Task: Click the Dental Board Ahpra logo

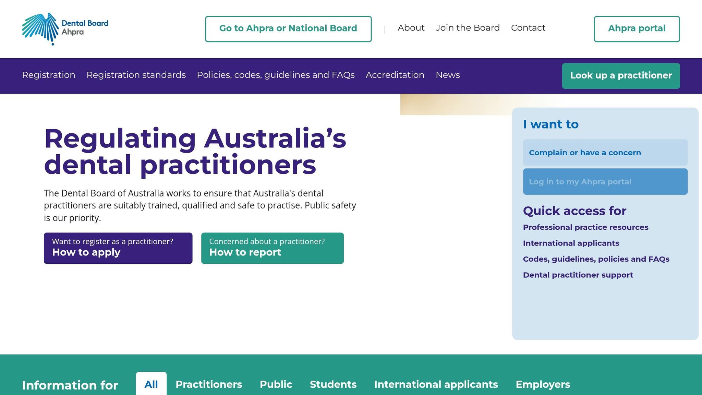Action: click(x=65, y=29)
